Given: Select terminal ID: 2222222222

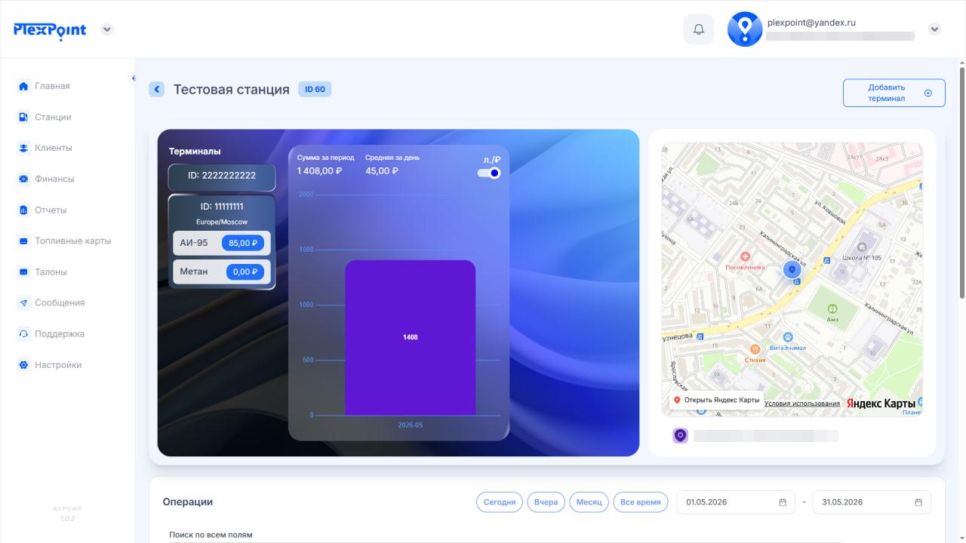Looking at the screenshot, I should tap(222, 176).
